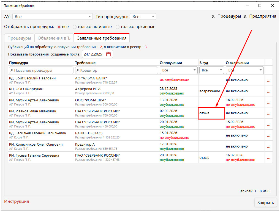Open three-dots menu for ООО «Фортуна» row
280x211 pixels.
268,92
